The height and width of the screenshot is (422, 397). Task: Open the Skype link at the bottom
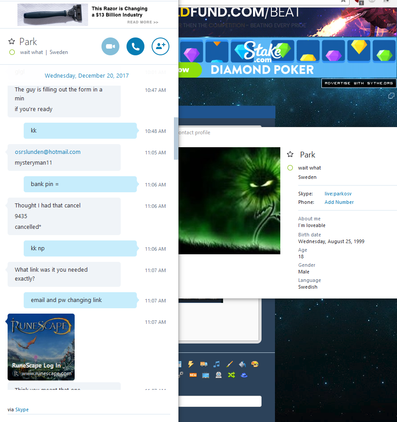click(22, 410)
